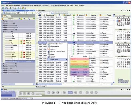
Task: Click the database table horizontal scrollbar
Action: point(74,84)
